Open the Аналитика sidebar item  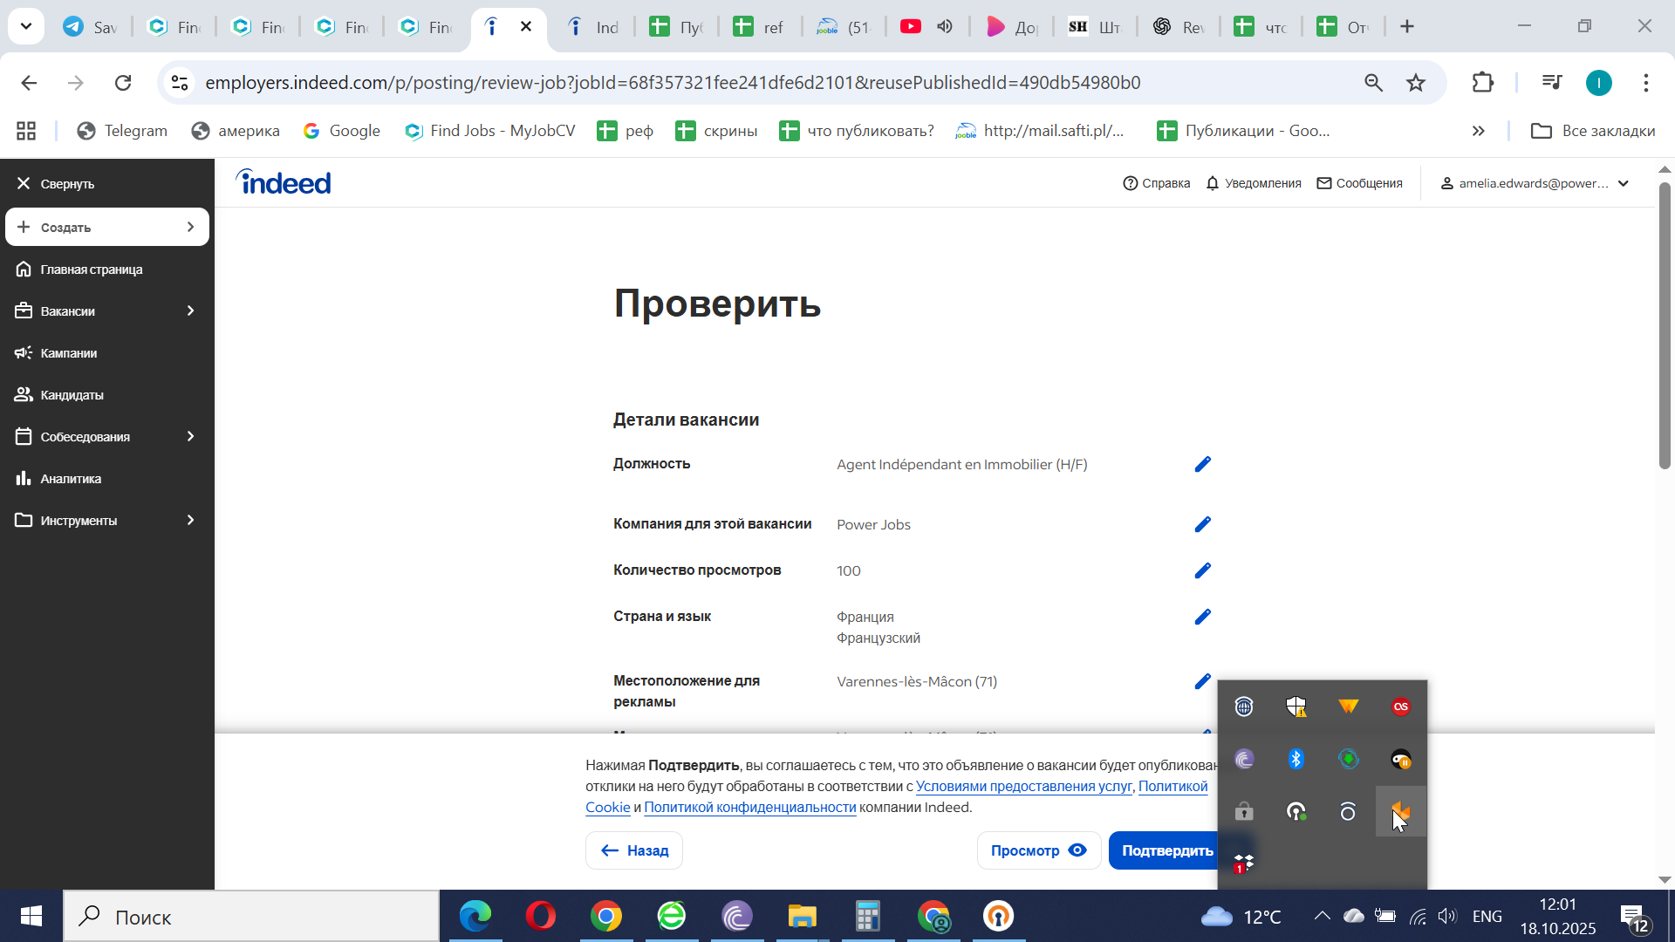[x=71, y=478]
